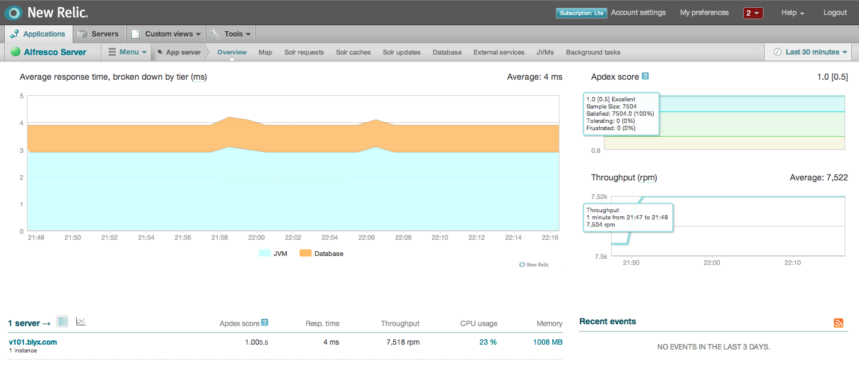This screenshot has height=377, width=859.
Task: Open the Applications tab
Action: [38, 34]
